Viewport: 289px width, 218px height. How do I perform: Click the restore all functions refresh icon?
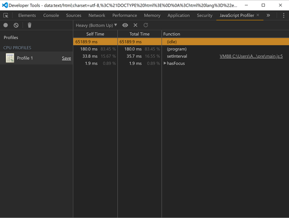pyautogui.click(x=146, y=25)
